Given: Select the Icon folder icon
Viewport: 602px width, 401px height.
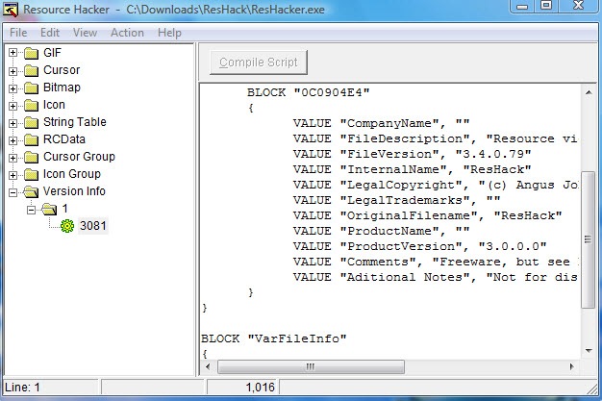Looking at the screenshot, I should point(31,105).
